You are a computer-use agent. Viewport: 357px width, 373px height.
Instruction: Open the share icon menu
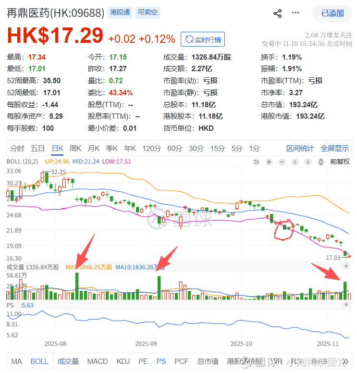(278, 13)
